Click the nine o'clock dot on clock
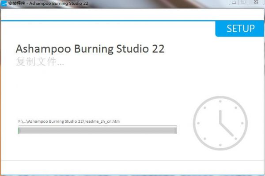The height and width of the screenshot is (176, 265). (x=198, y=123)
